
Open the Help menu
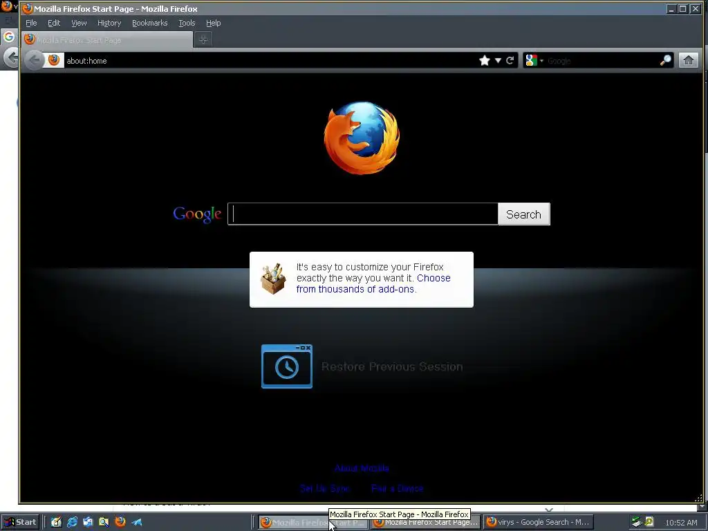click(213, 23)
